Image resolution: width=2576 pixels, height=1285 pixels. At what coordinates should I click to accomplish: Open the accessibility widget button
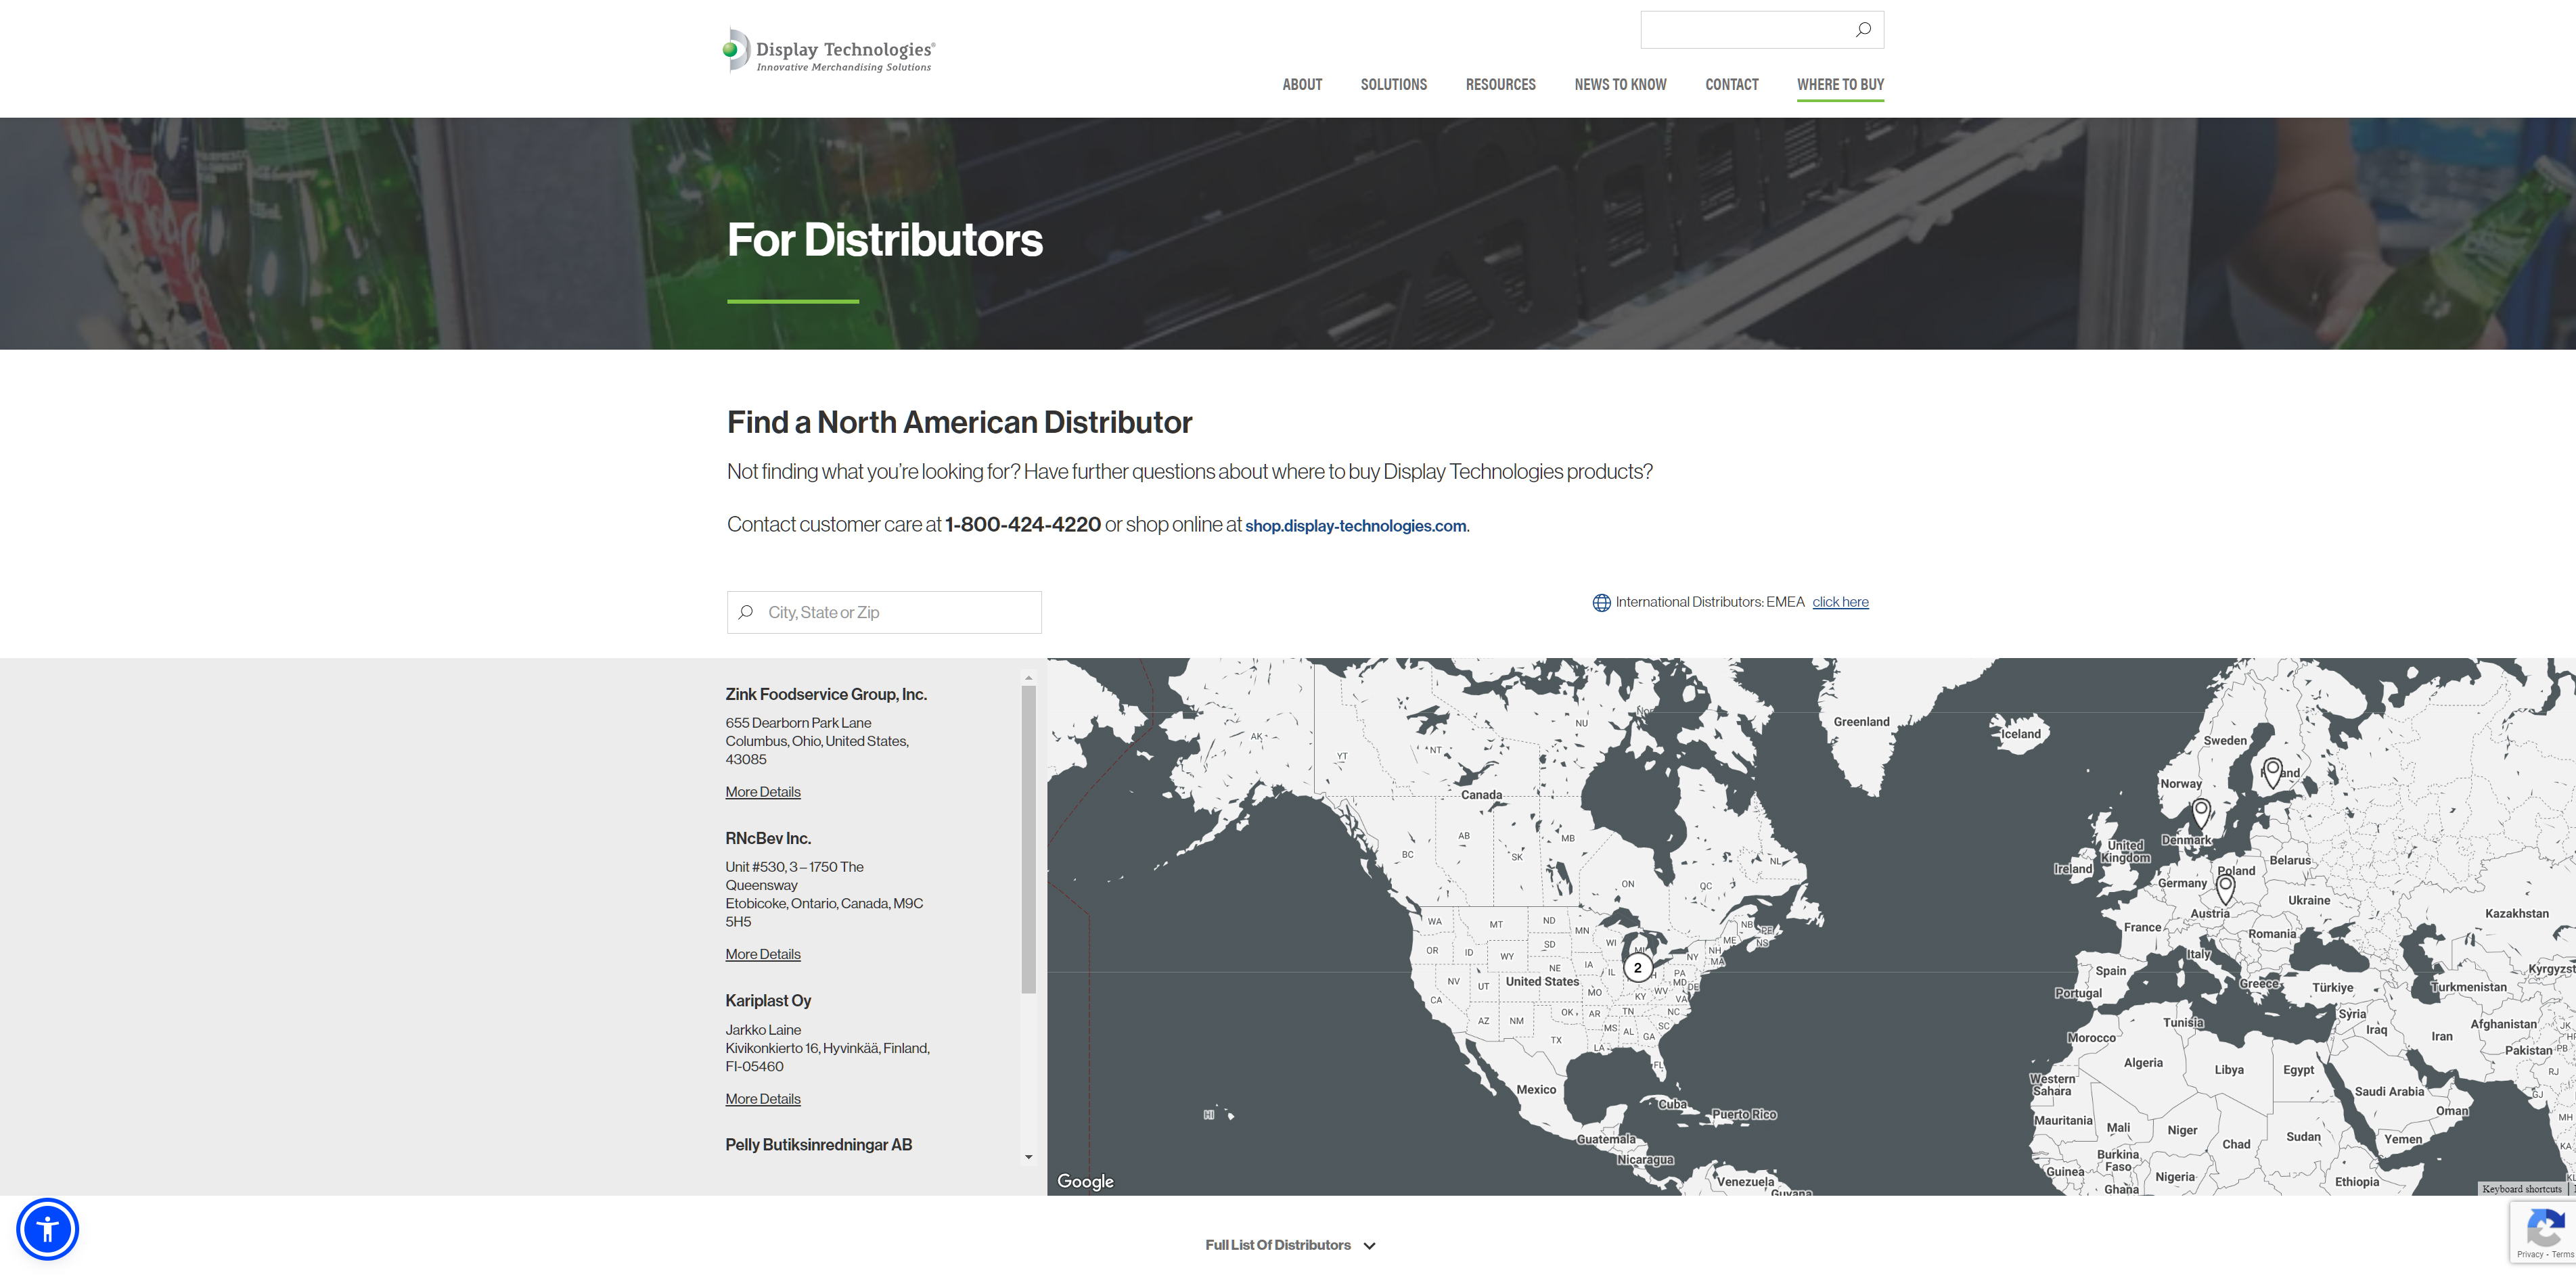coord(47,1229)
